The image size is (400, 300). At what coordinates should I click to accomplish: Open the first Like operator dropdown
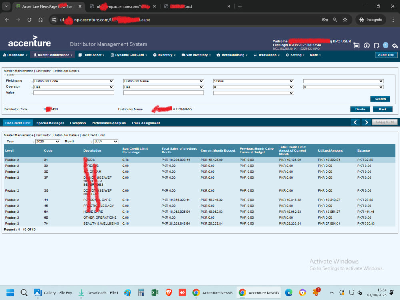click(74, 87)
